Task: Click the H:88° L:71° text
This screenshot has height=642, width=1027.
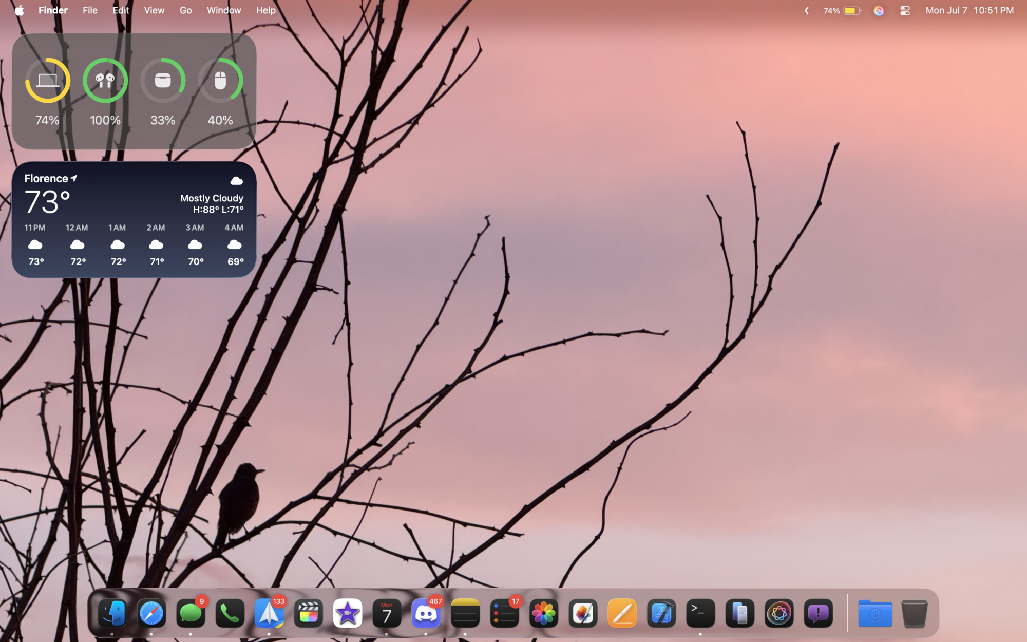Action: 218,210
